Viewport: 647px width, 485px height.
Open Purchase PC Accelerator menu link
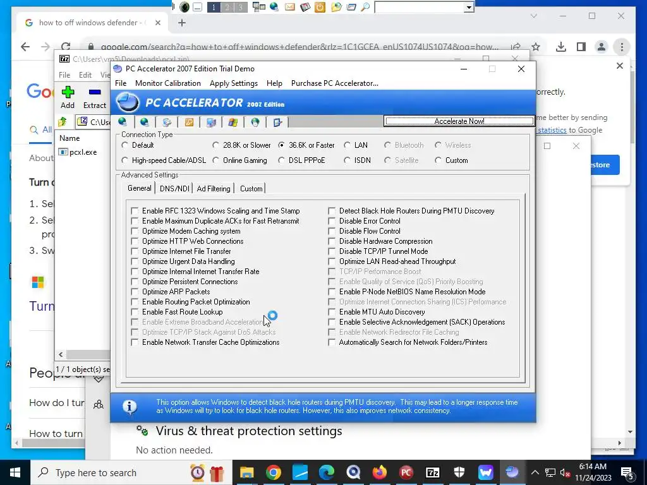tap(335, 83)
